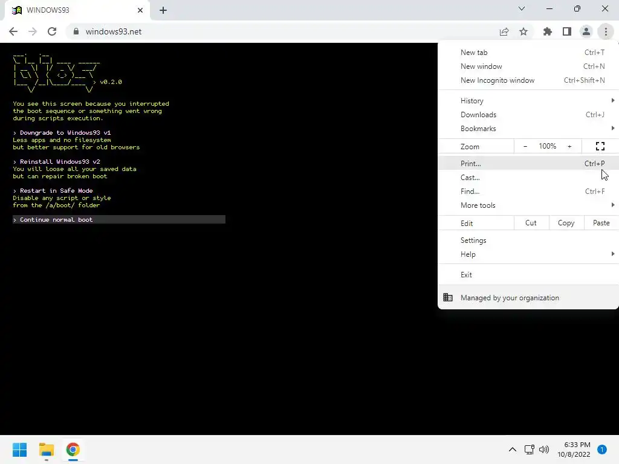Open the Windows Start button
Viewport: 619px width, 464px height.
pos(20,449)
